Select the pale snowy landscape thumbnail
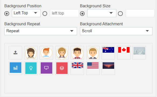Image resolution: width=157 pixels, height=97 pixels. tap(139, 53)
